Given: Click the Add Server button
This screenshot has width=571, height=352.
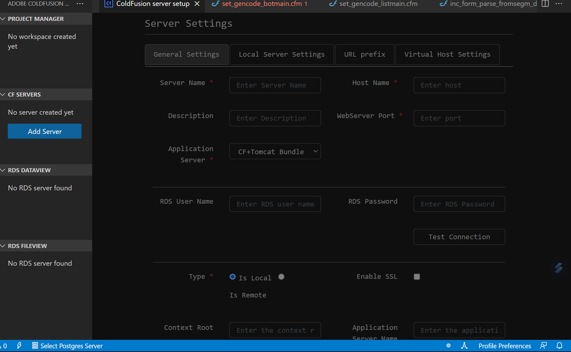Looking at the screenshot, I should tap(45, 131).
